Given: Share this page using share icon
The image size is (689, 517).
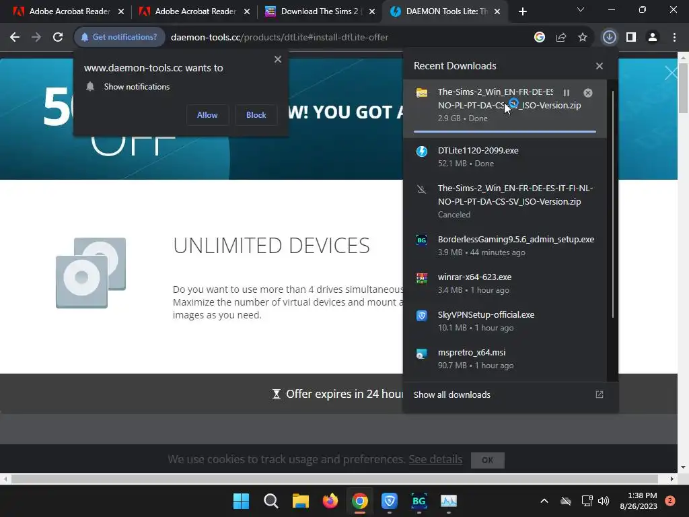Looking at the screenshot, I should tap(561, 38).
